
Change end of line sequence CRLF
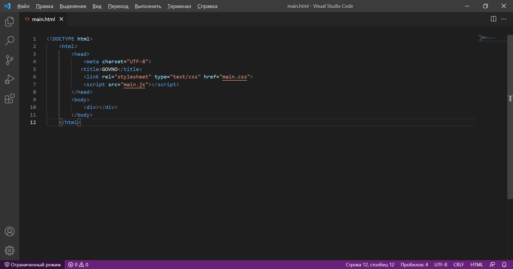click(459, 265)
